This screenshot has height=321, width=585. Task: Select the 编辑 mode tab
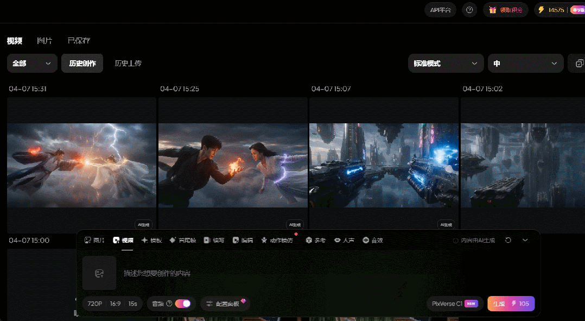point(243,241)
